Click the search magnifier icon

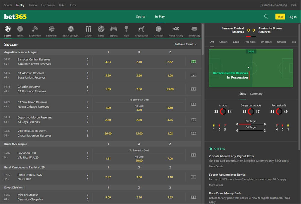tap(266, 17)
